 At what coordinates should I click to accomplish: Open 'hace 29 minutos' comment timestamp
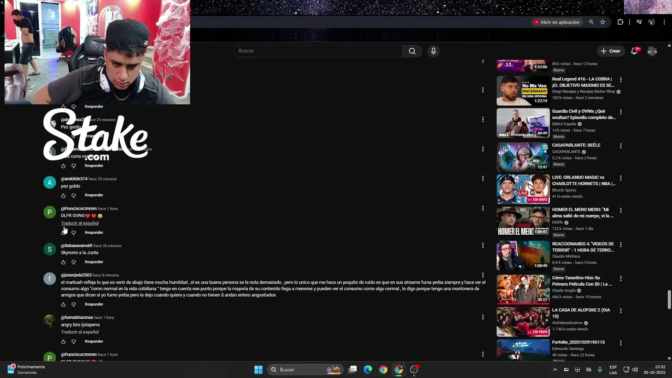(102, 179)
